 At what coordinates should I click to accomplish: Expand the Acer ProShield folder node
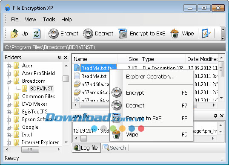point(9,74)
